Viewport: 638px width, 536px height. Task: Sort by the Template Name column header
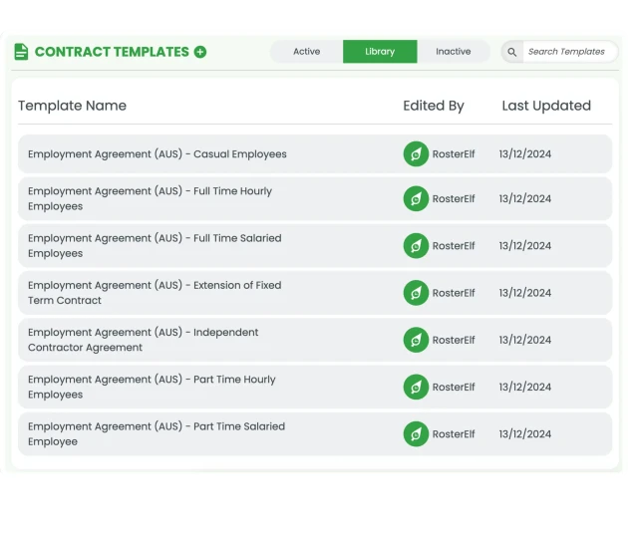pyautogui.click(x=72, y=106)
